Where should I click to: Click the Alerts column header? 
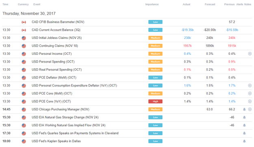240,4
